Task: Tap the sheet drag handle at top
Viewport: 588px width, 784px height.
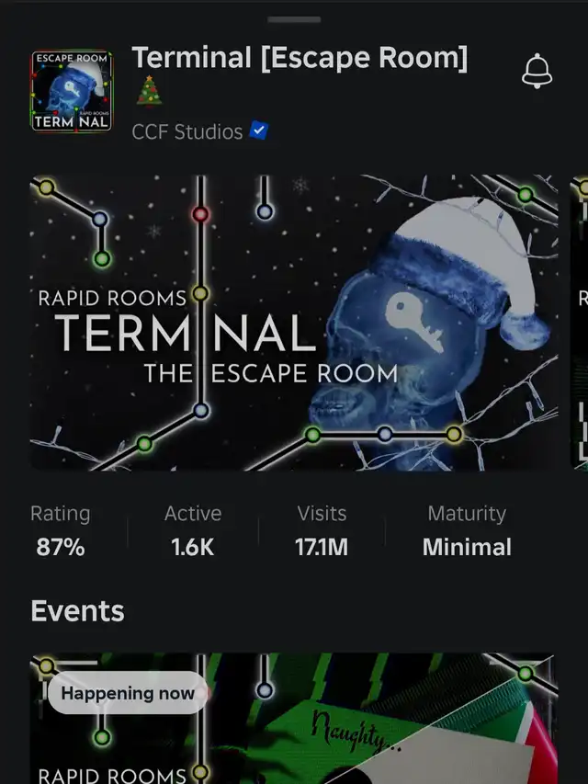Action: (x=294, y=19)
